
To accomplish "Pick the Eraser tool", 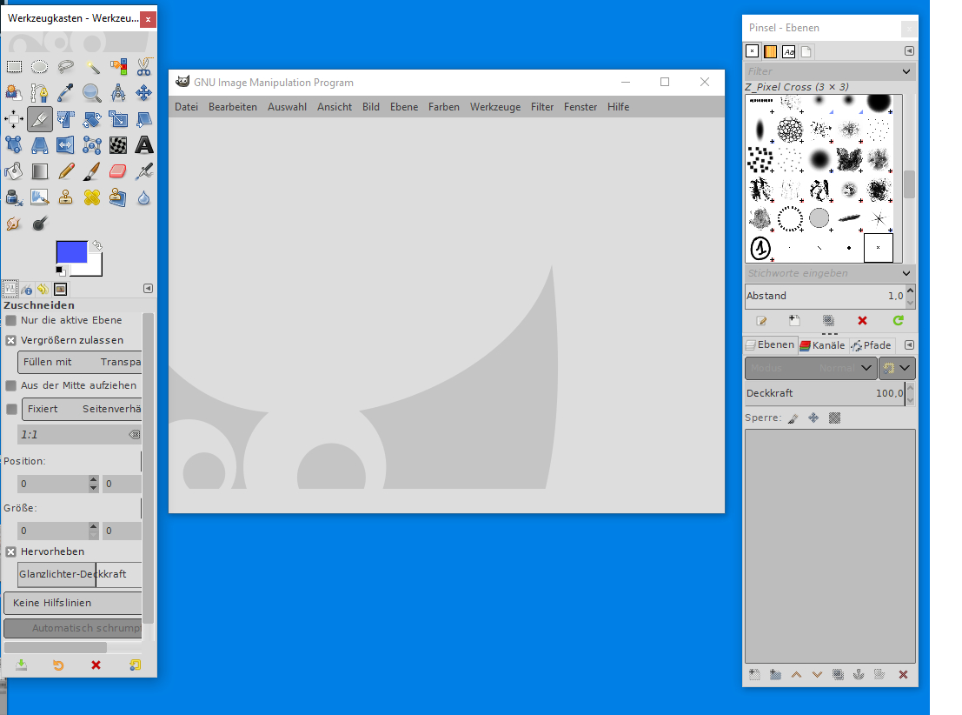I will 118,171.
